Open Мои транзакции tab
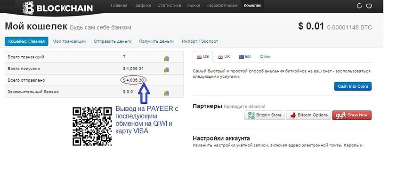 pyautogui.click(x=69, y=41)
